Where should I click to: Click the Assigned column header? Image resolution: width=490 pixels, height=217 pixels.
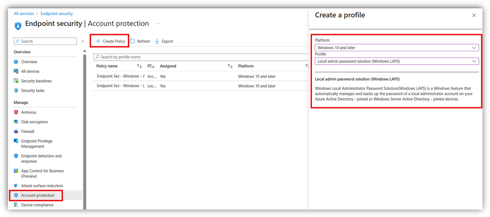[x=168, y=66]
